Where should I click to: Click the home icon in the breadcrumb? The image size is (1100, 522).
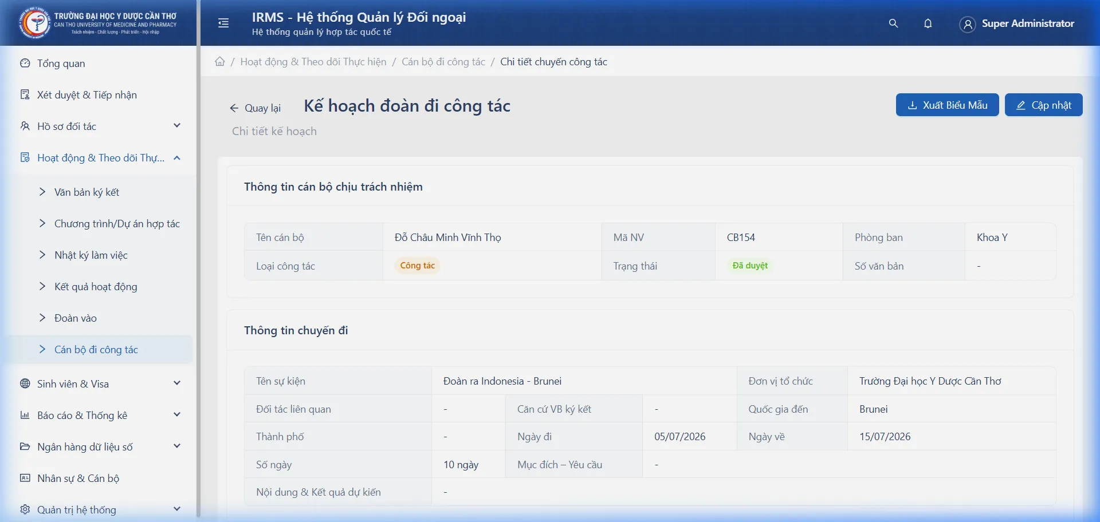219,61
